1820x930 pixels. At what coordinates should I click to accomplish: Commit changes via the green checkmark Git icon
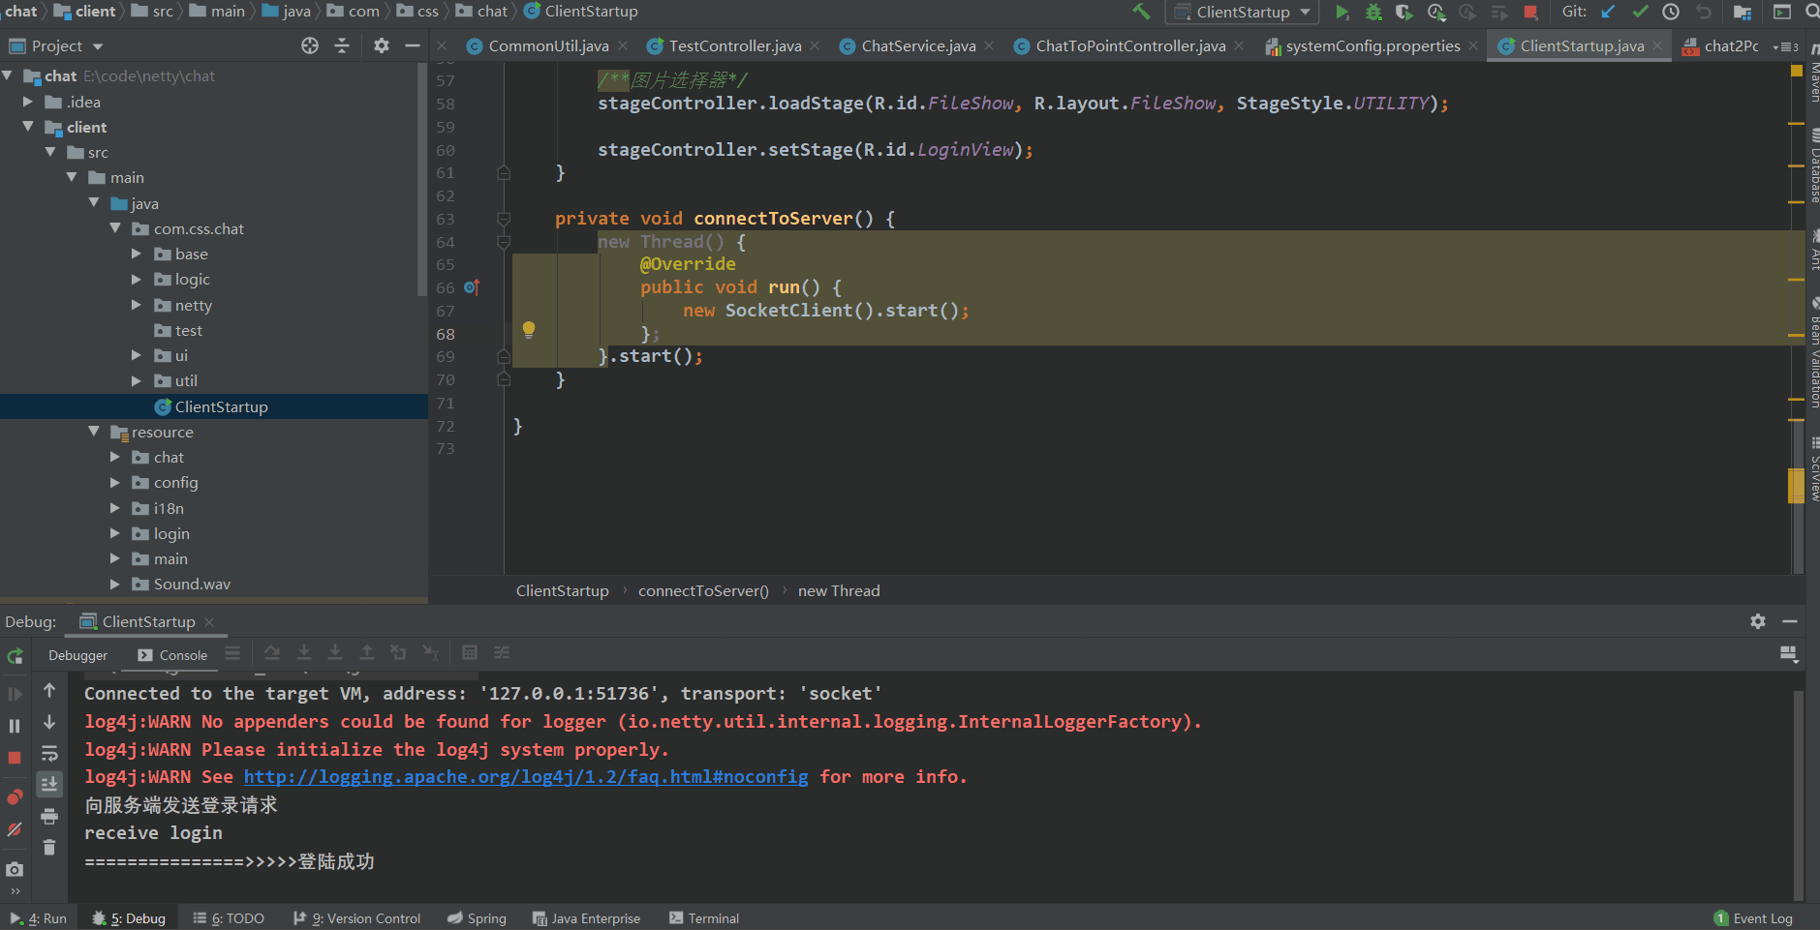[1642, 12]
